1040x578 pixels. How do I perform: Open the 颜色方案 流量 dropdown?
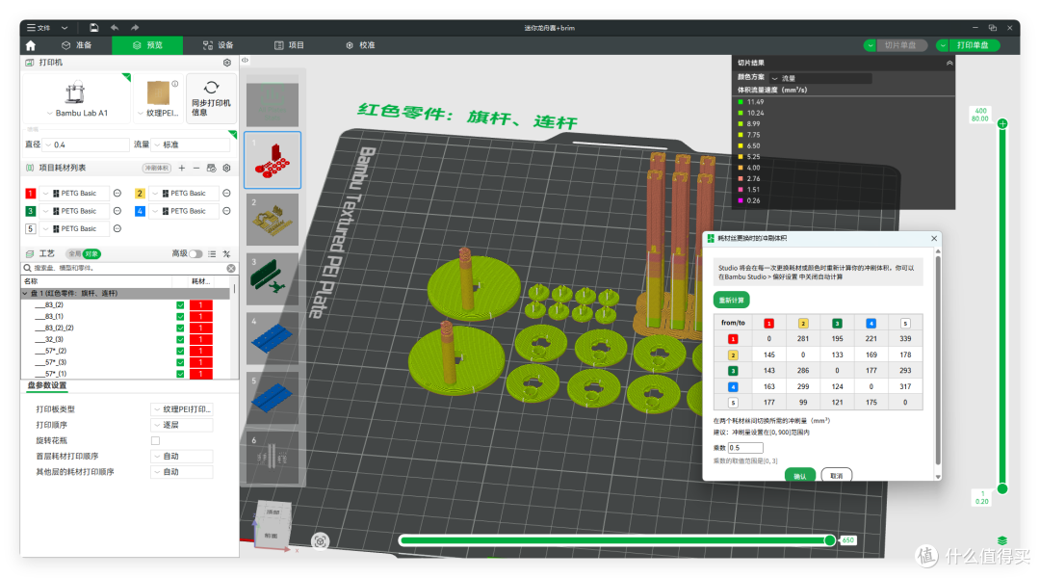pyautogui.click(x=820, y=78)
